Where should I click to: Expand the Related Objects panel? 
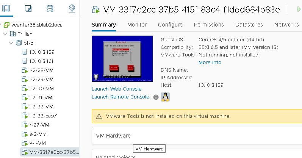coord(197,153)
